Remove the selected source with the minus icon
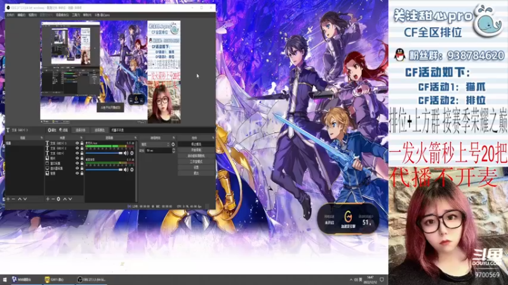The height and width of the screenshot is (285, 508). pos(53,199)
